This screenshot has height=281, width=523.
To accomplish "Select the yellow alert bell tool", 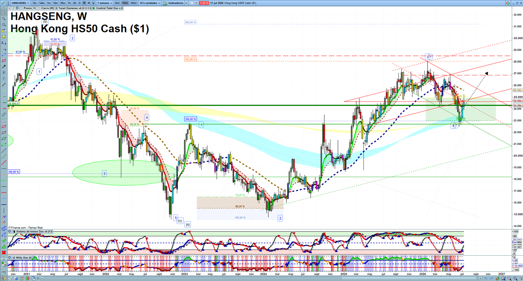I will [x=4, y=37].
